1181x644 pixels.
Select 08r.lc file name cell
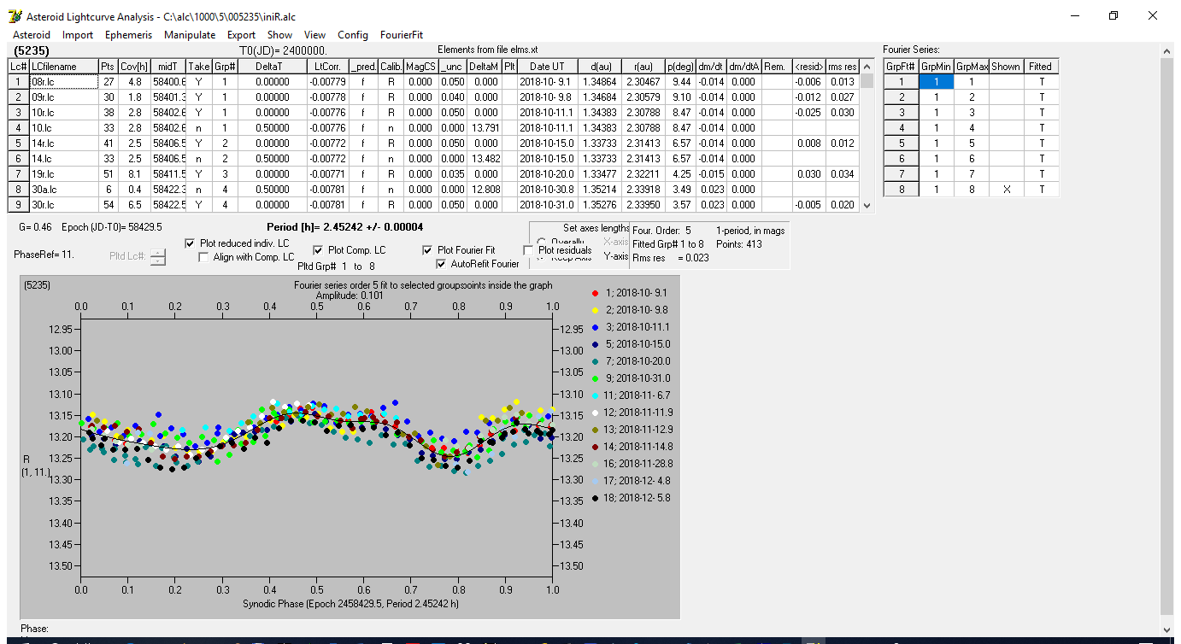tap(62, 81)
